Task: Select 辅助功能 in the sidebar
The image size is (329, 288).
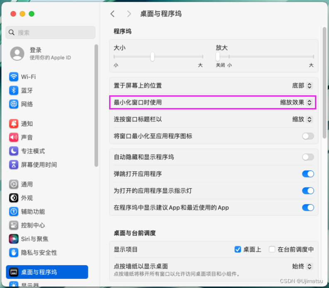Action: (x=33, y=211)
